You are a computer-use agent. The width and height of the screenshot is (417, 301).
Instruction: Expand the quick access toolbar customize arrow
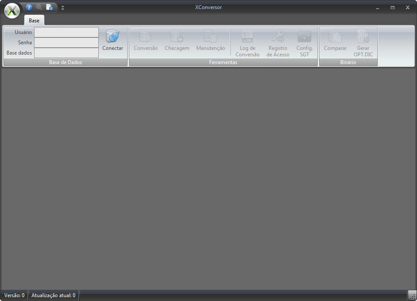(63, 8)
